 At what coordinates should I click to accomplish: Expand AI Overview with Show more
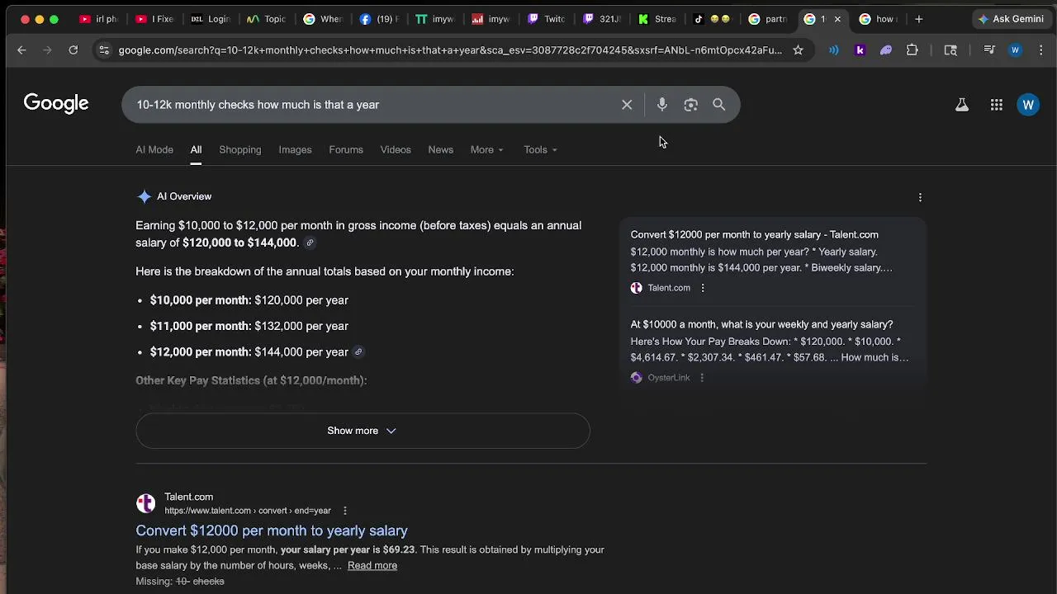tap(362, 431)
